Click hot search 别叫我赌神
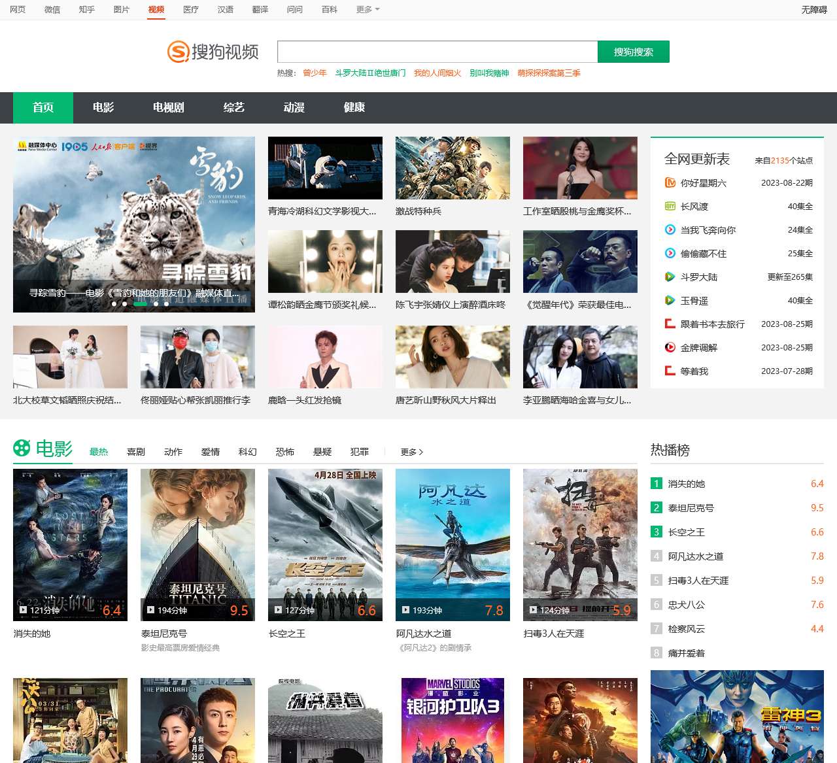The image size is (837, 763). pos(489,73)
